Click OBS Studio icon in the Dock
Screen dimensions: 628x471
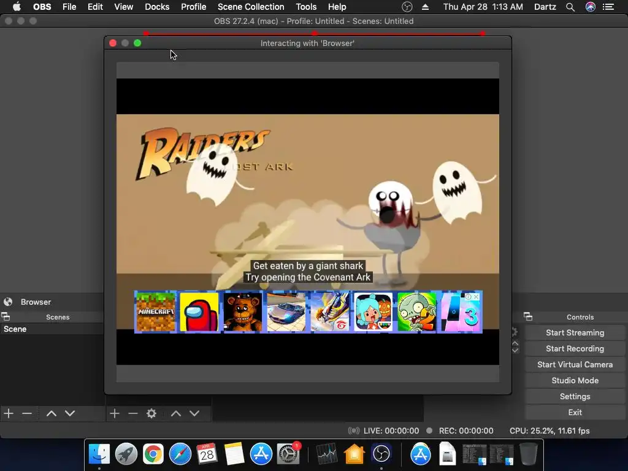[x=381, y=454]
